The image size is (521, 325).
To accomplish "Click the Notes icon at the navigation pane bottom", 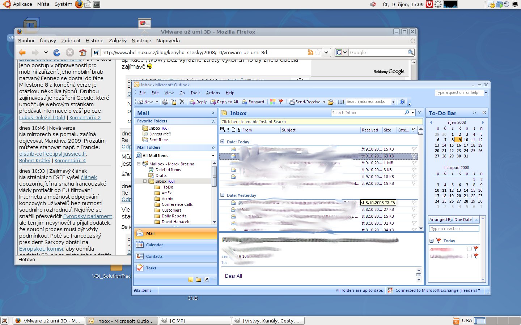I will point(191,279).
